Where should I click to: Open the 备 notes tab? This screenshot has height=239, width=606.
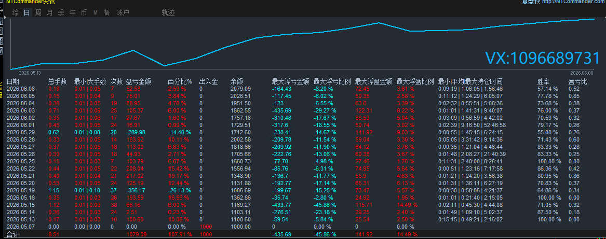(x=106, y=13)
